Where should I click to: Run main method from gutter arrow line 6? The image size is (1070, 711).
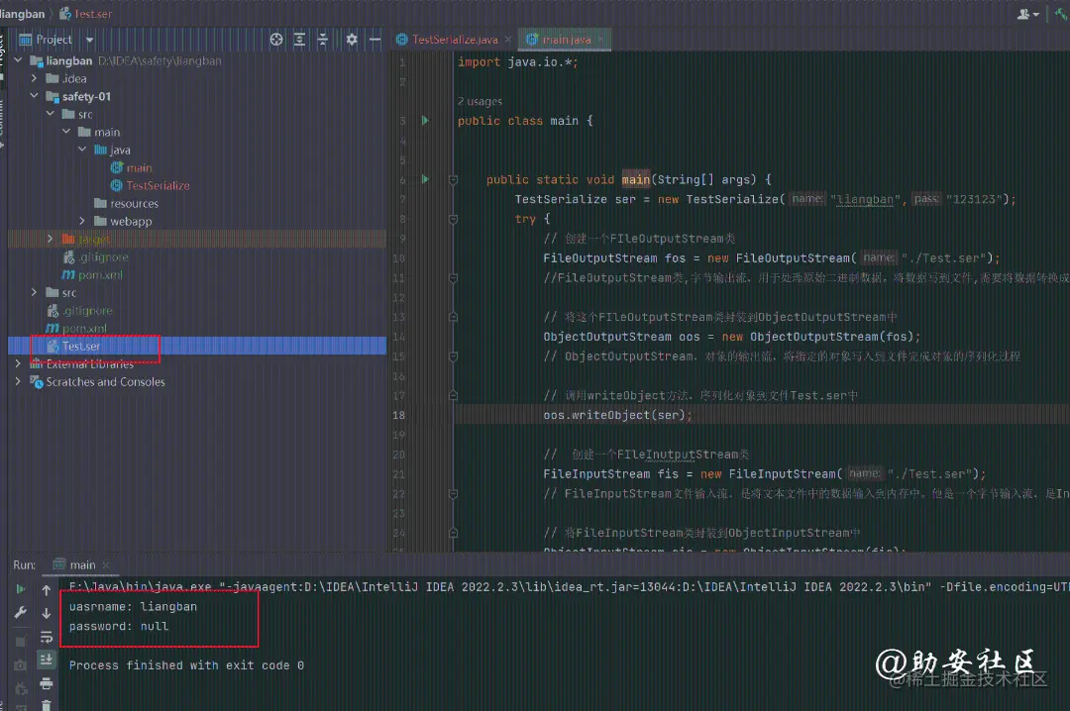[425, 179]
